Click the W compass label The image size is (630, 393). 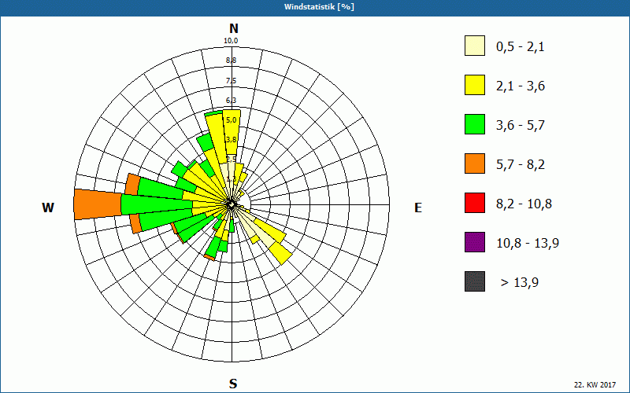48,208
